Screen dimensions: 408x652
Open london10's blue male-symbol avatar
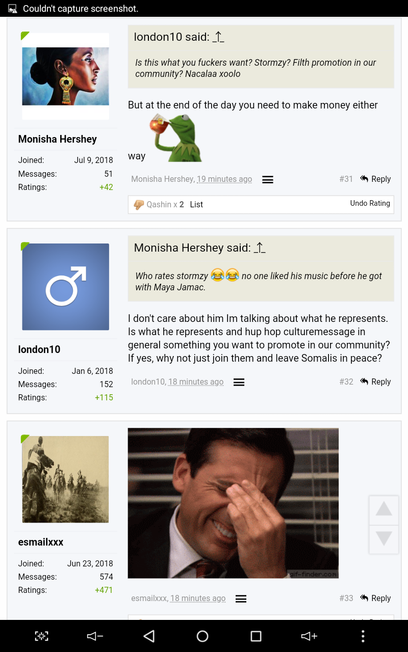[x=65, y=287]
